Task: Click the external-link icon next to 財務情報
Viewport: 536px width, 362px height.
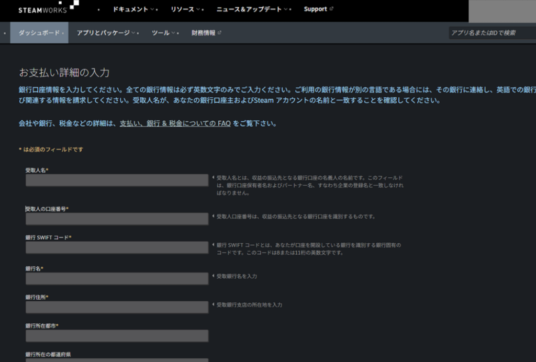Action: click(219, 32)
